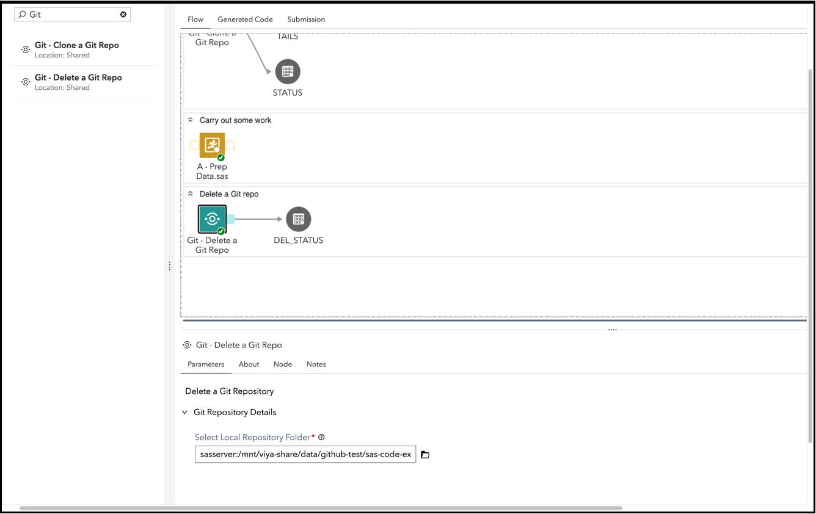Screen dimensions: 816x514
Task: Click the STATUS label text
Action: pos(288,93)
